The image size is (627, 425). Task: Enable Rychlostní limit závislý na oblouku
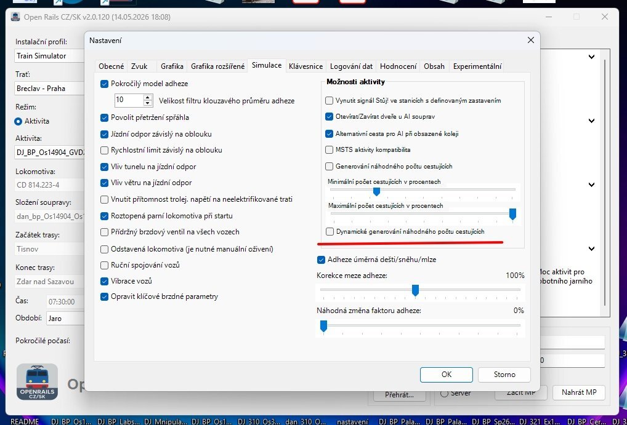point(104,150)
